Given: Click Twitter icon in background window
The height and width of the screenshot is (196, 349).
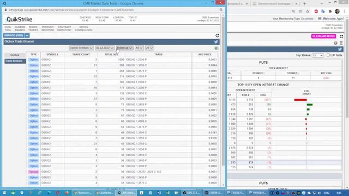Looking at the screenshot, I should (340, 50).
